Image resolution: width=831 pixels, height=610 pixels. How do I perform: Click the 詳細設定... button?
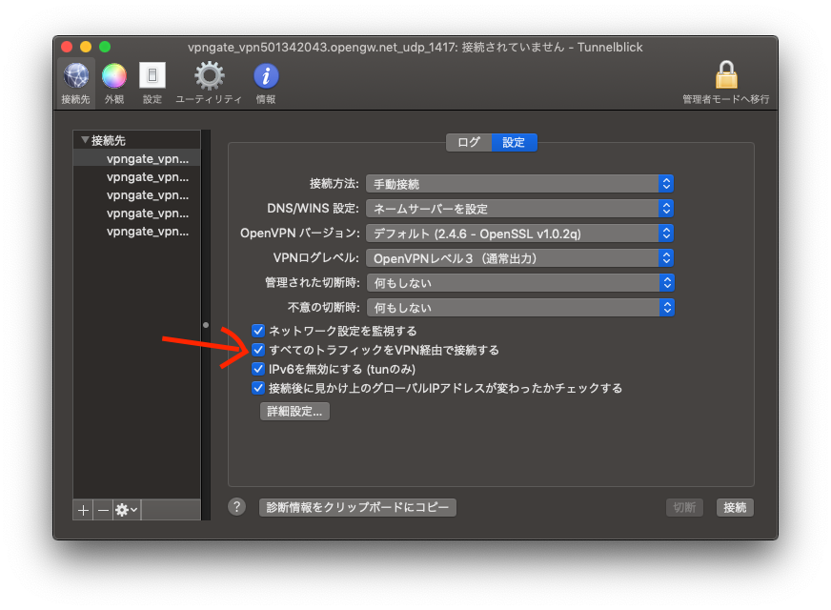[294, 411]
